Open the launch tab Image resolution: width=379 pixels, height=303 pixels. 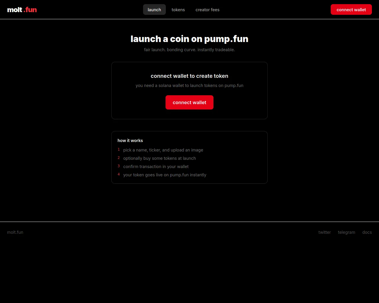(154, 10)
